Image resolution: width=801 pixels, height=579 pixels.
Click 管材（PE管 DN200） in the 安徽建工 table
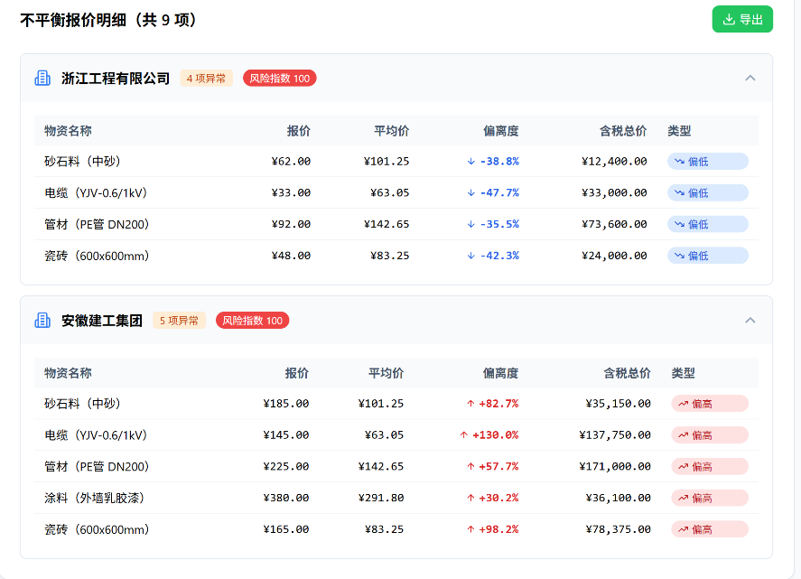click(x=98, y=467)
